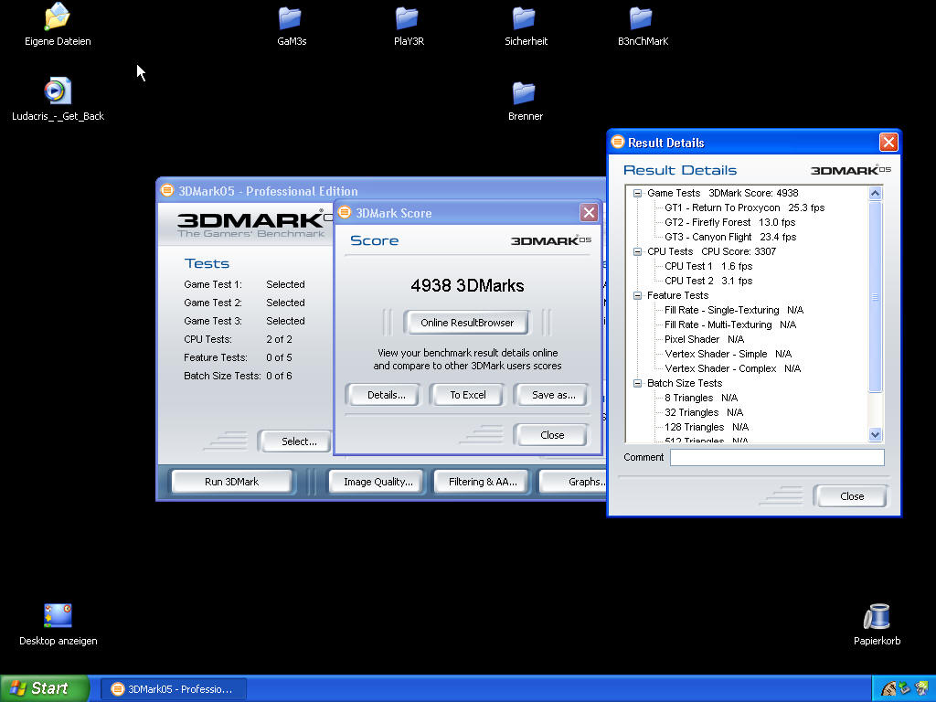This screenshot has height=702, width=936.
Task: Click the last system tray icon
Action: pyautogui.click(x=921, y=689)
